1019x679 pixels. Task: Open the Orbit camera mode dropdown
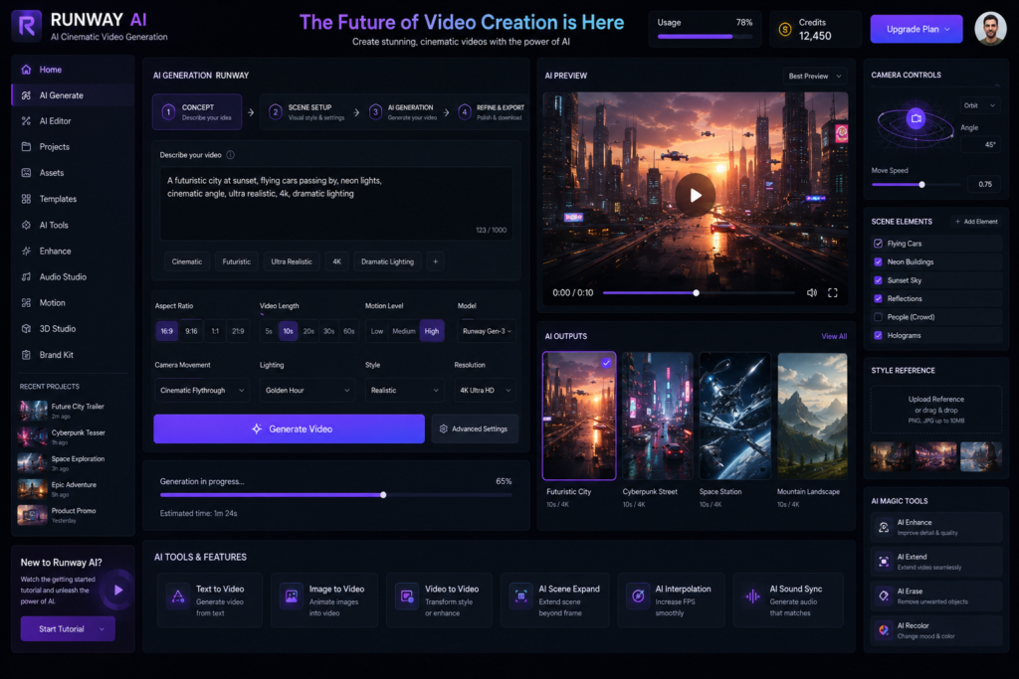point(980,105)
